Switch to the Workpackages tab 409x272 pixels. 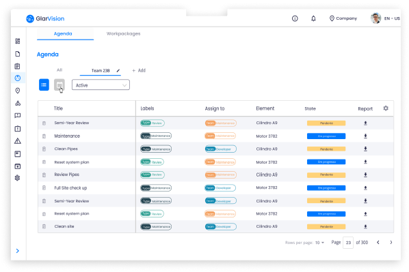pyautogui.click(x=123, y=34)
